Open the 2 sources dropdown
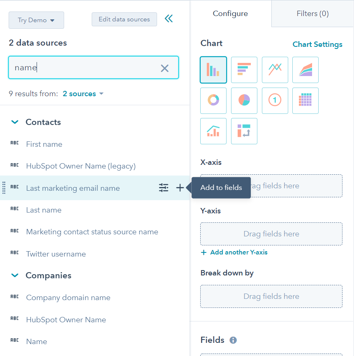 (83, 94)
